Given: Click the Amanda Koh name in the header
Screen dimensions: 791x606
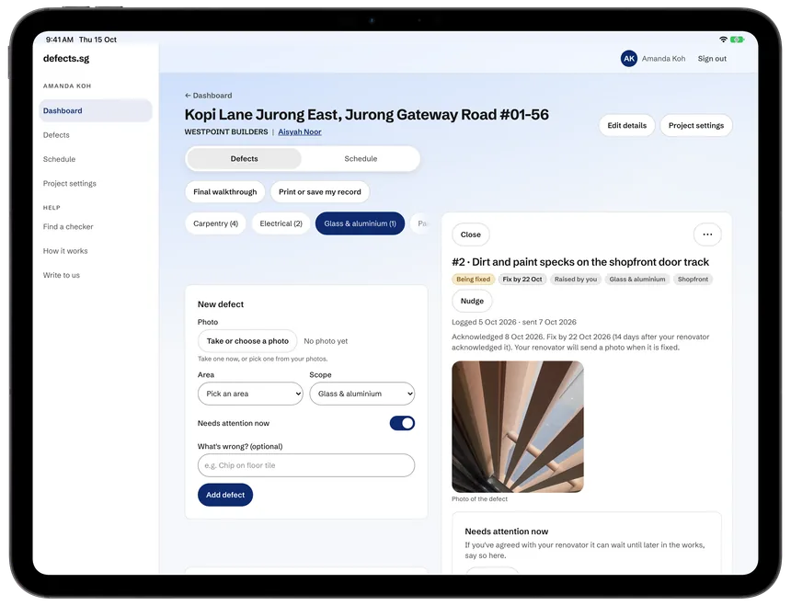Looking at the screenshot, I should tap(663, 59).
